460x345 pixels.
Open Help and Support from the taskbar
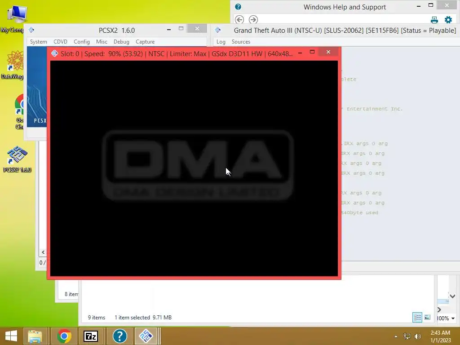119,336
